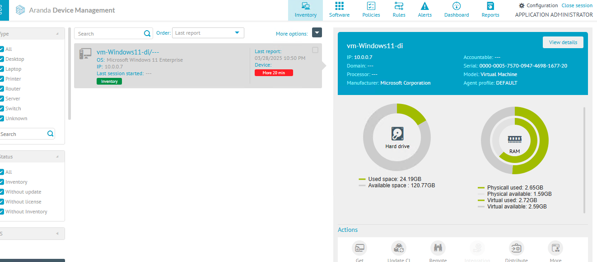The width and height of the screenshot is (597, 262).
Task: Go to the Rules tab
Action: click(399, 10)
